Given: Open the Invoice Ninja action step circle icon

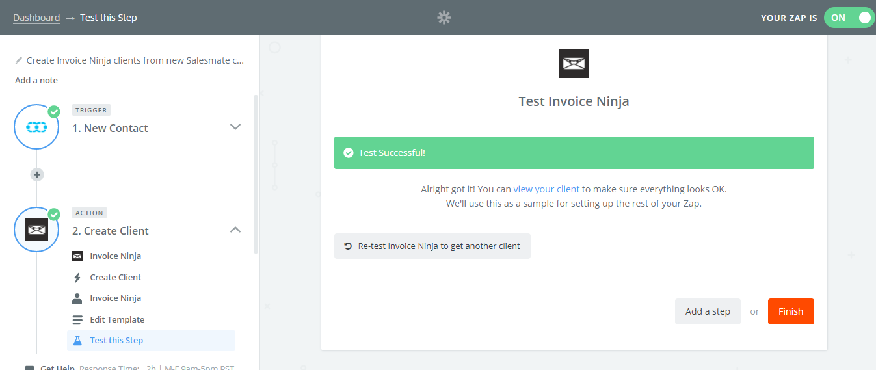Looking at the screenshot, I should tap(36, 230).
